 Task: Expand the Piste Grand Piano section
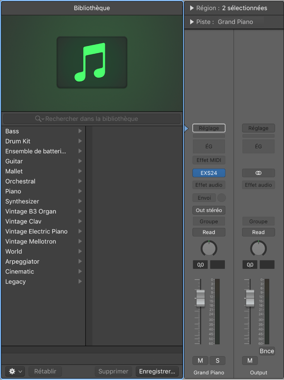click(192, 22)
